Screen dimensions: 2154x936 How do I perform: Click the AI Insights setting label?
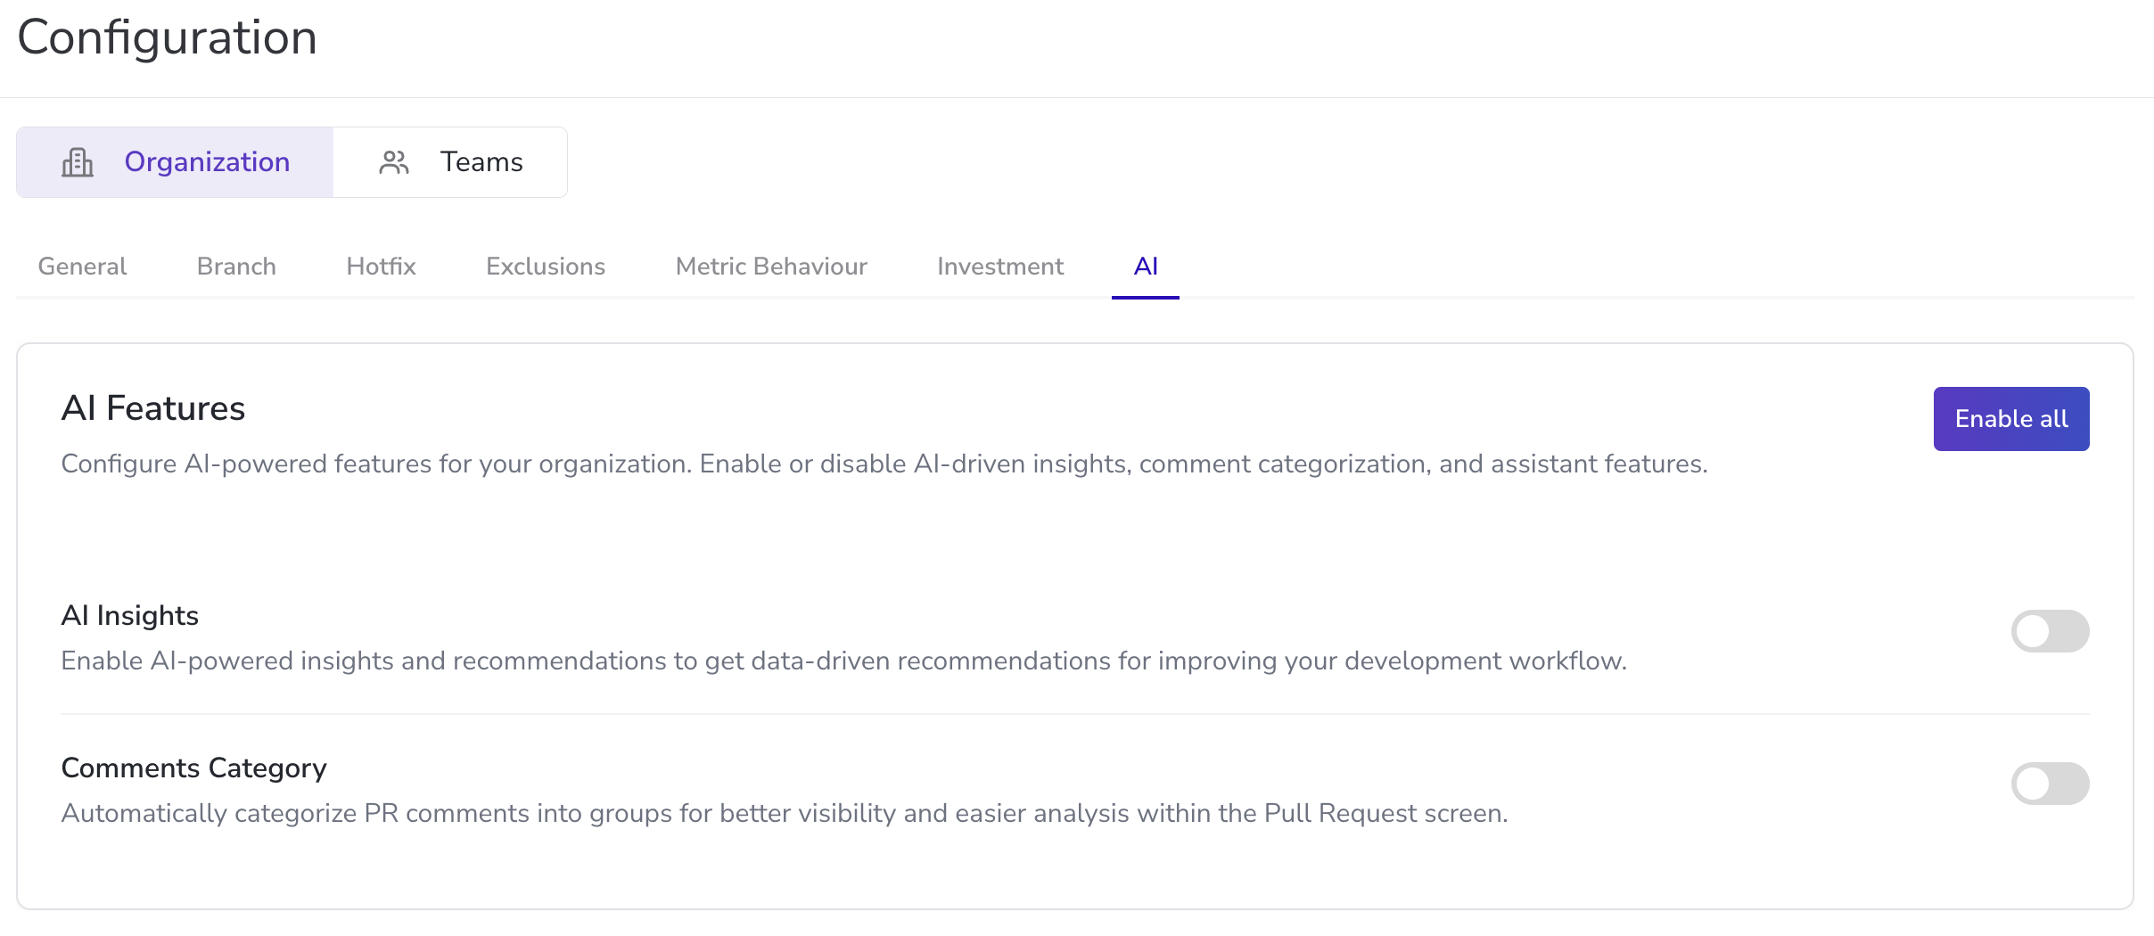click(x=130, y=616)
